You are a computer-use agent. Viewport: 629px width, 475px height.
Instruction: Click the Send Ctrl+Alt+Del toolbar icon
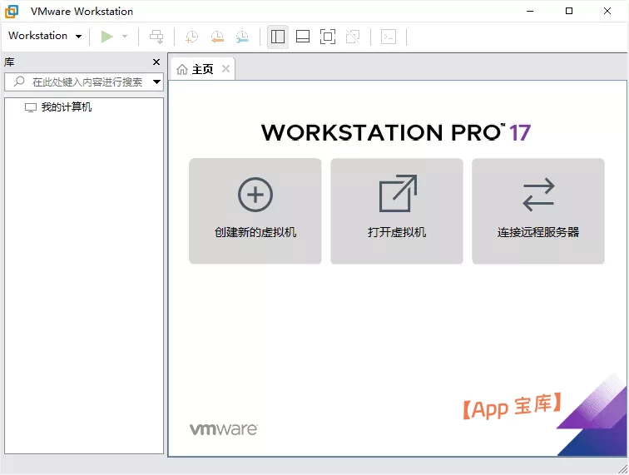coord(156,37)
